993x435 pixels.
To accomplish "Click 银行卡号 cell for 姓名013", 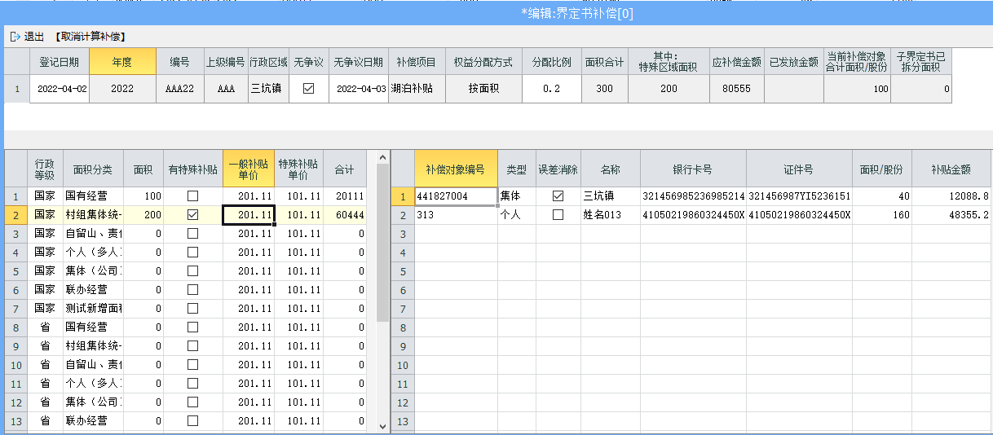I will [x=692, y=215].
